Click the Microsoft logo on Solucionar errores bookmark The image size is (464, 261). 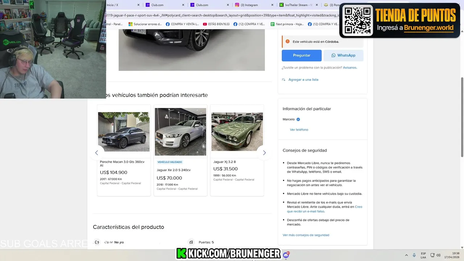pos(130,24)
